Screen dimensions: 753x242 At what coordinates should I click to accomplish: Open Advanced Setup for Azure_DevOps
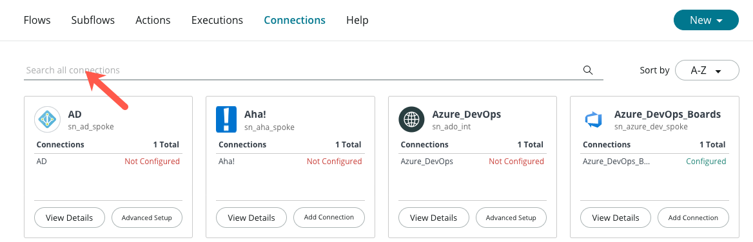click(511, 218)
